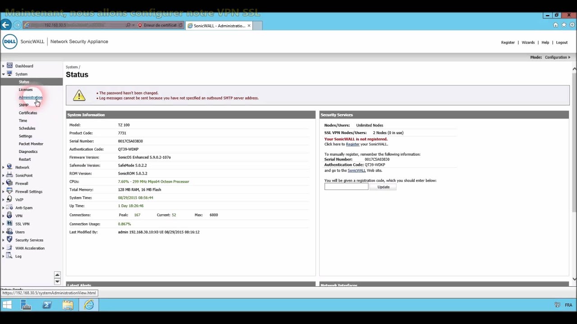Click the Firewall Settings icon
Image resolution: width=577 pixels, height=324 pixels.
click(9, 191)
